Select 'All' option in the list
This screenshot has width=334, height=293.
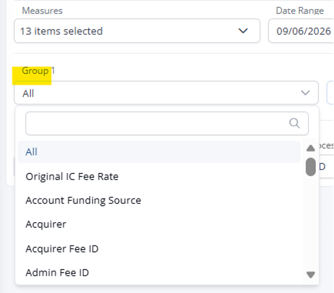(159, 152)
